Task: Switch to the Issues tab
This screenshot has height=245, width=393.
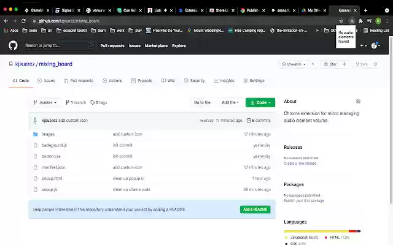Action: (x=46, y=81)
